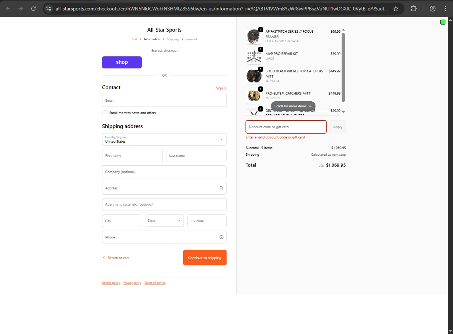Click 'Scroll for more items' pill
Viewport: 453px width, 334px height.
(x=293, y=106)
